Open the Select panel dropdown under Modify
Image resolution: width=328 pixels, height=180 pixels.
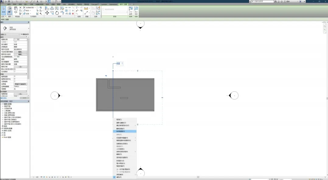coord(4,16)
